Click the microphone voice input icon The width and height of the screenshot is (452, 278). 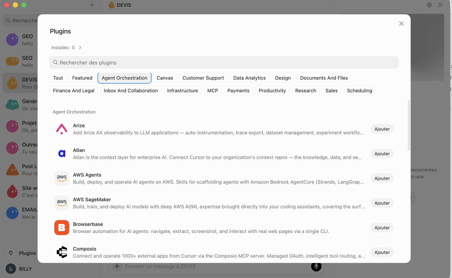[316, 266]
